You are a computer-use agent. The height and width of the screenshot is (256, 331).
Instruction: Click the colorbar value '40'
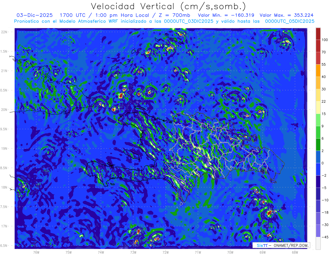tap(324, 77)
